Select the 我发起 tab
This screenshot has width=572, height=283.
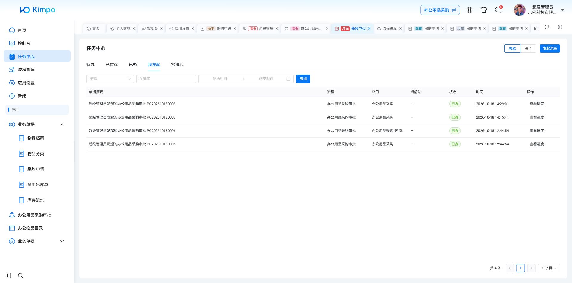coord(154,65)
